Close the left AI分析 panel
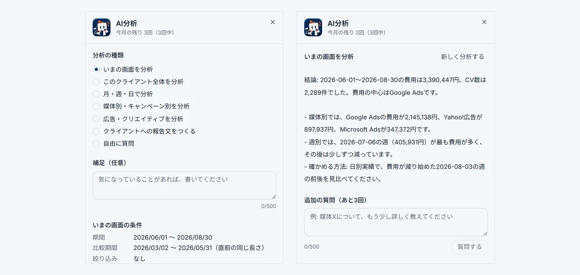The image size is (580, 275). (x=273, y=22)
